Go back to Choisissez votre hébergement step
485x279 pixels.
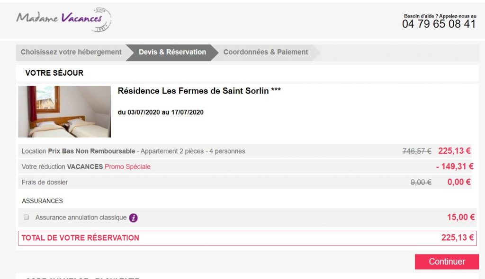click(71, 52)
